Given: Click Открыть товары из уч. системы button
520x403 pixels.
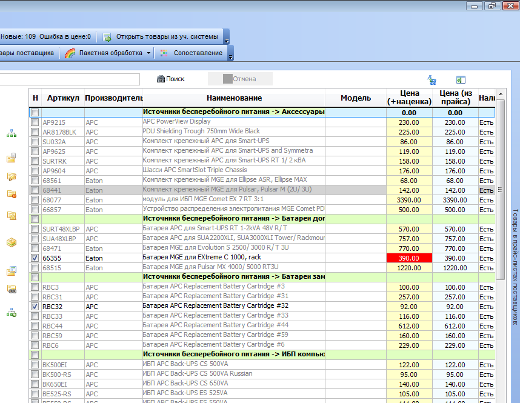Looking at the screenshot, I should (161, 37).
